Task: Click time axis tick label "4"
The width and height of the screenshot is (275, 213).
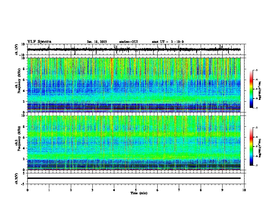Action: [114, 190]
